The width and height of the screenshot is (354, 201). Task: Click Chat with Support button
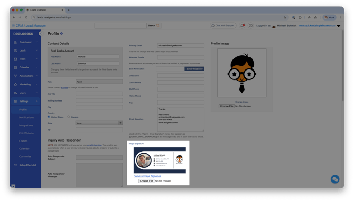point(223,26)
